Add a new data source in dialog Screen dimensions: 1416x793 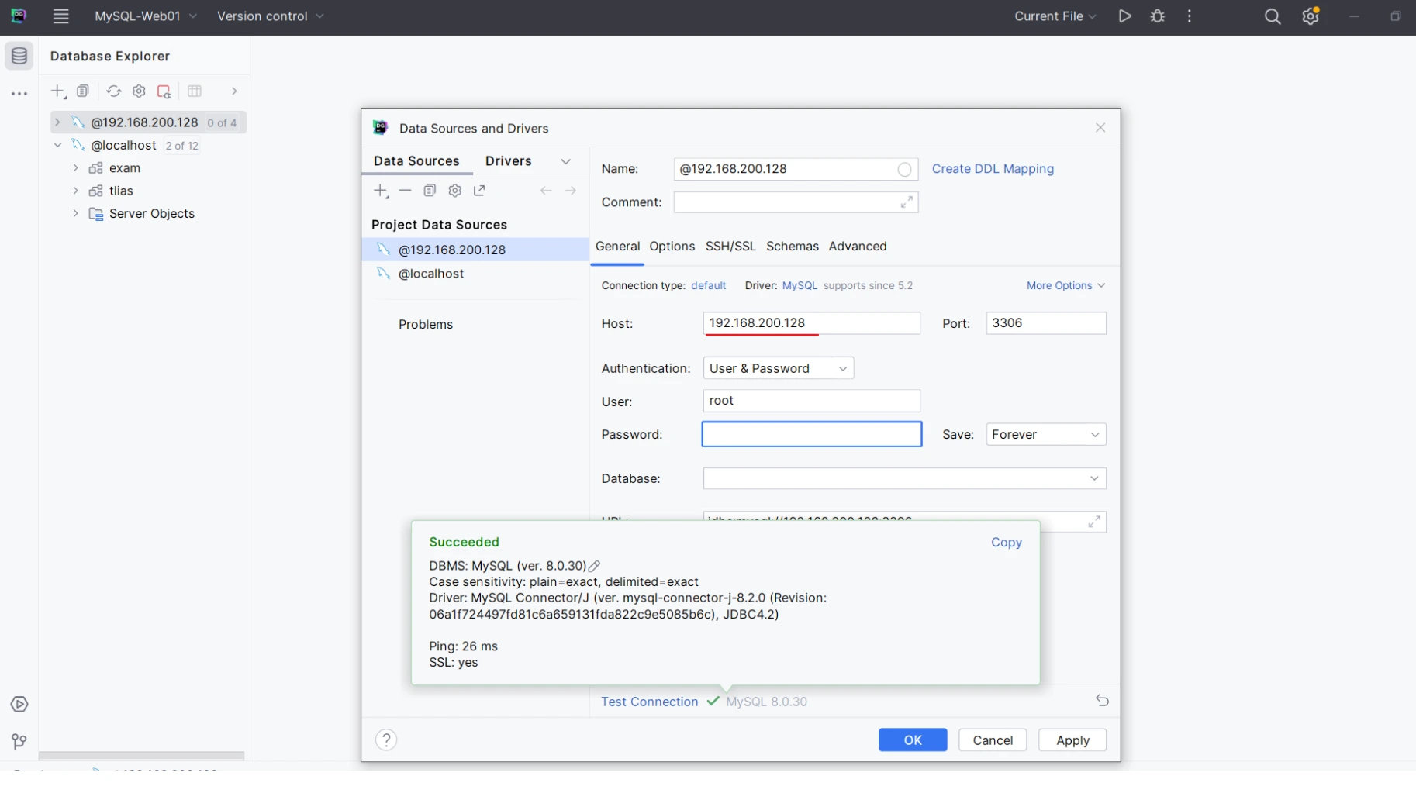pos(381,191)
